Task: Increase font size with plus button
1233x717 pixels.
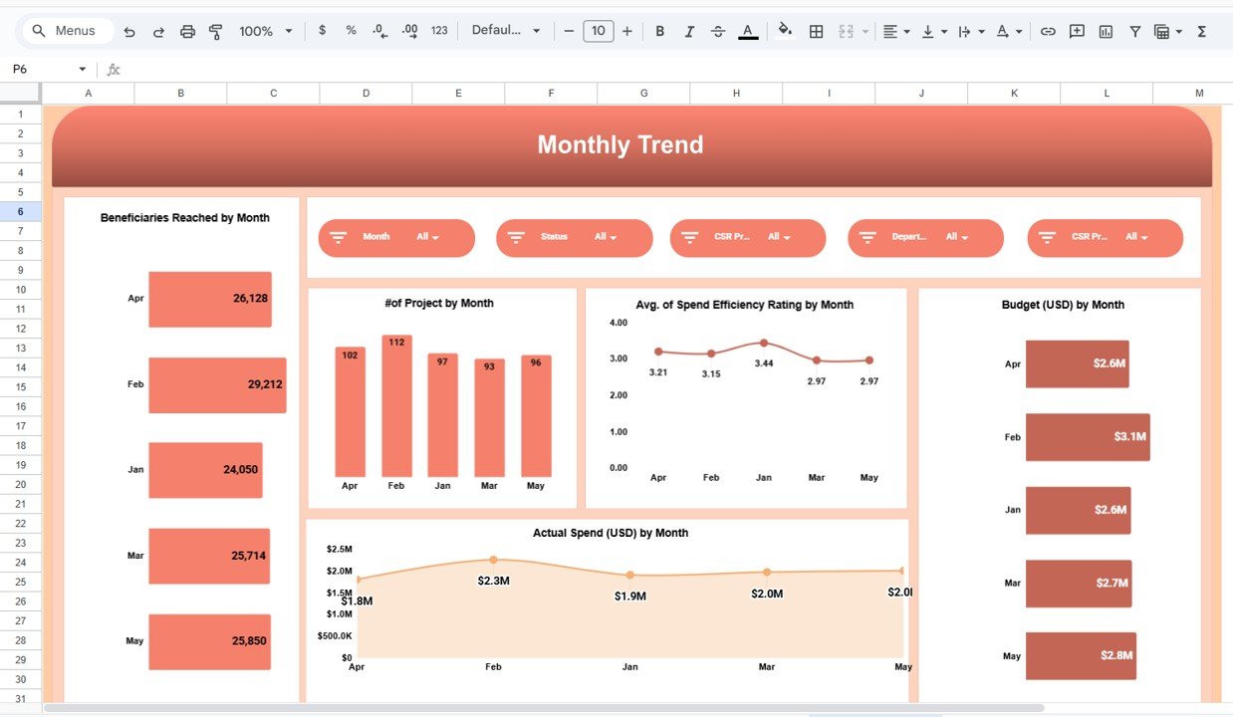Action: (x=626, y=32)
